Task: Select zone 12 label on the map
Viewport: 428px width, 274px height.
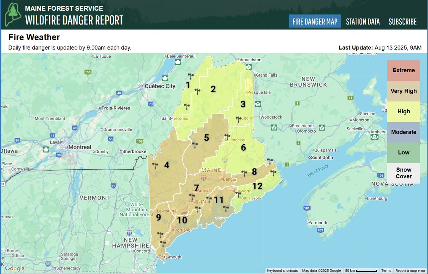Action: coord(257,186)
